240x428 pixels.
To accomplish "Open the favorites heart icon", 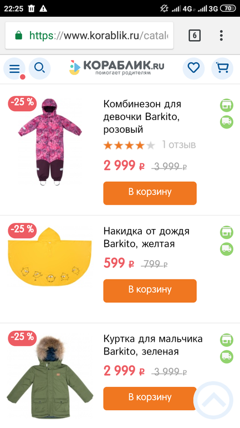I will pyautogui.click(x=193, y=68).
